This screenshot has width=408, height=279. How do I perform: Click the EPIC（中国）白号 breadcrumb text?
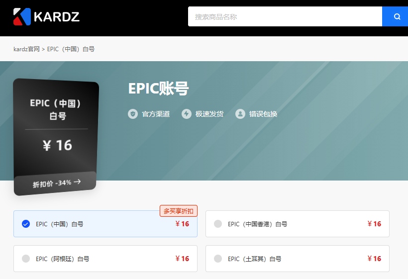pyautogui.click(x=71, y=49)
